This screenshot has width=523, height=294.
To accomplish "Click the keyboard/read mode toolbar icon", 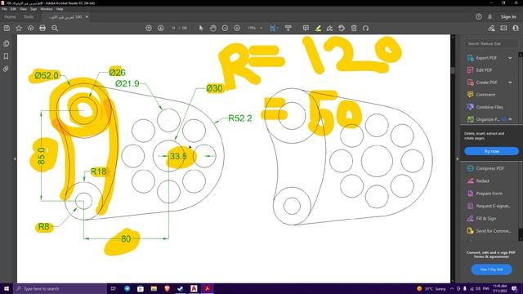I will pos(288,29).
